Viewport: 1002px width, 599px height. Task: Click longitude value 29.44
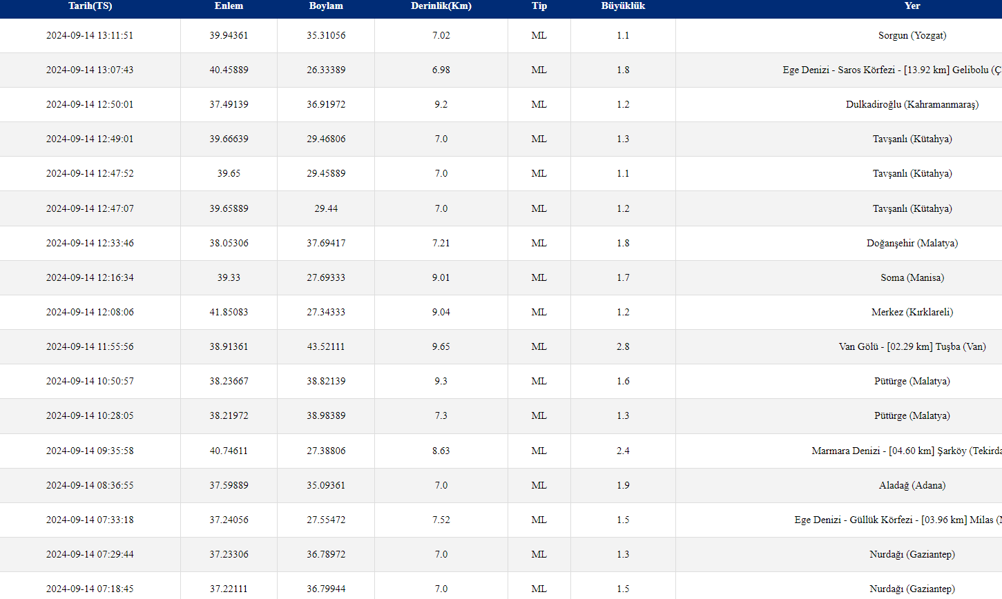pyautogui.click(x=326, y=208)
